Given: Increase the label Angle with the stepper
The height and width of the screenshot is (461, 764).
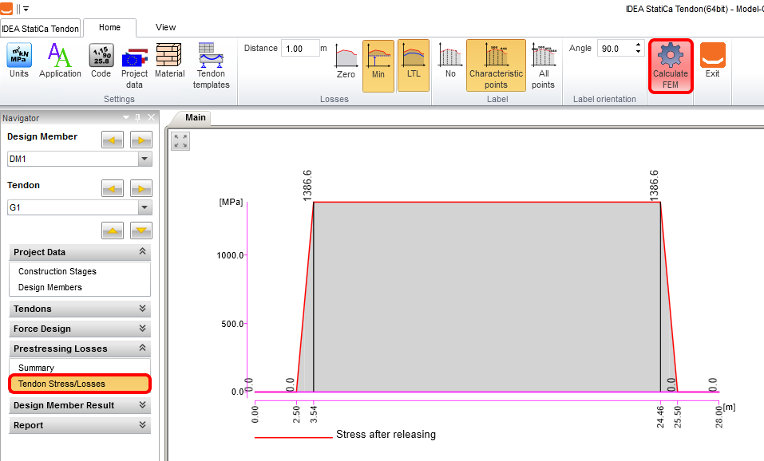Looking at the screenshot, I should tap(638, 45).
